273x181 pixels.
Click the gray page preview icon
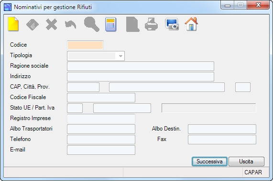tap(132, 24)
